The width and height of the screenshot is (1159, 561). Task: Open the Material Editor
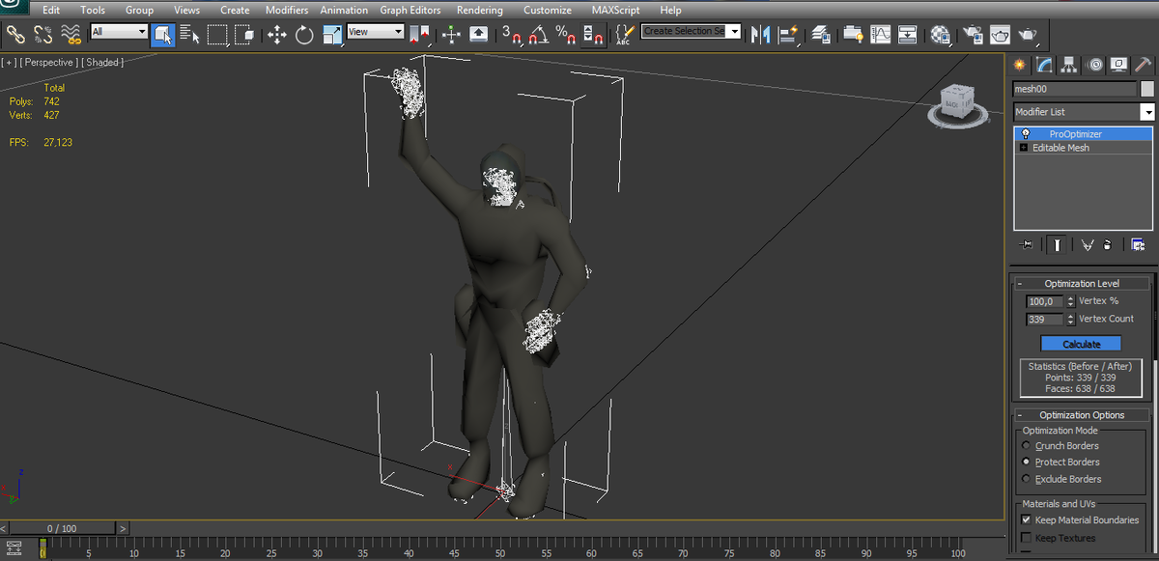(x=941, y=35)
